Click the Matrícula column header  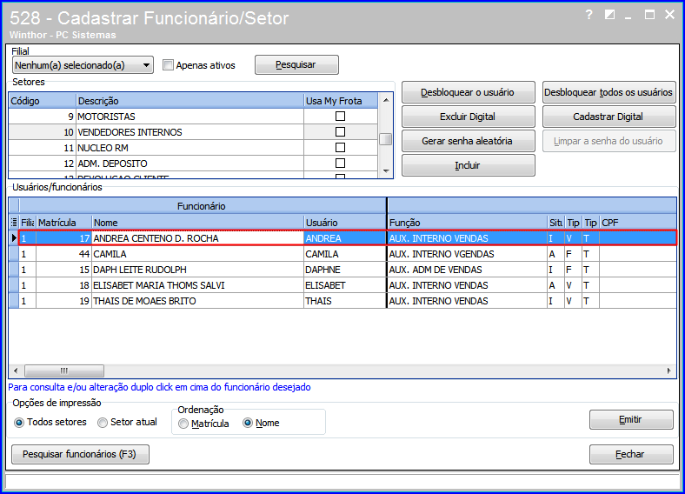63,223
